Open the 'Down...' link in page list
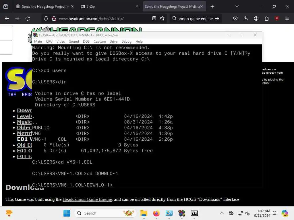The height and width of the screenshot is (220, 294). 25,111
